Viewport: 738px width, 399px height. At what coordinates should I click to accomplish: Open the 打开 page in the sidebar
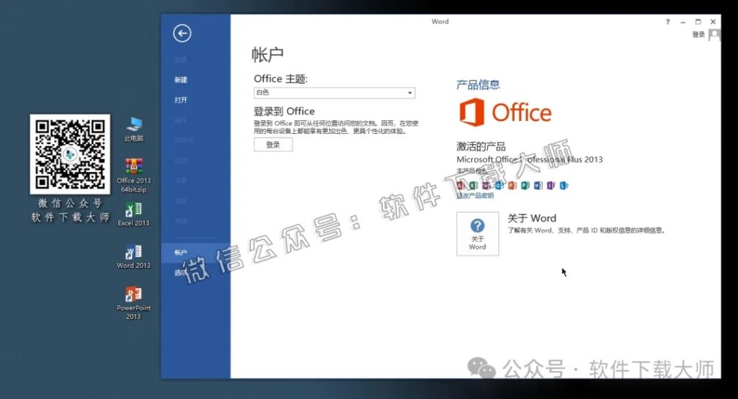[181, 99]
